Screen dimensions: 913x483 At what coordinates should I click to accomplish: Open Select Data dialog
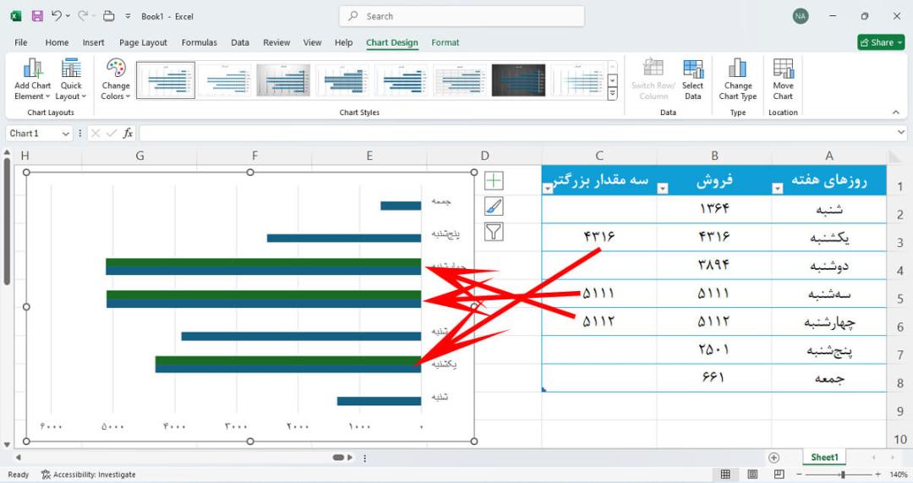click(x=692, y=80)
